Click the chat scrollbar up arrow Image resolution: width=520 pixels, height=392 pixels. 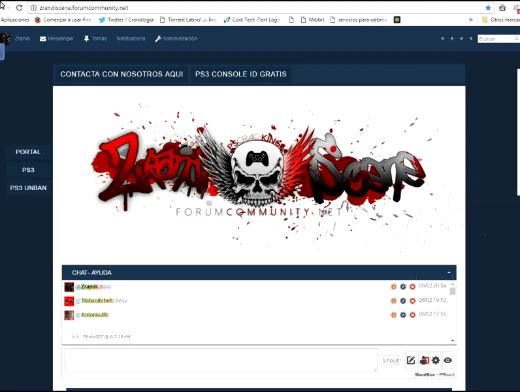(453, 285)
